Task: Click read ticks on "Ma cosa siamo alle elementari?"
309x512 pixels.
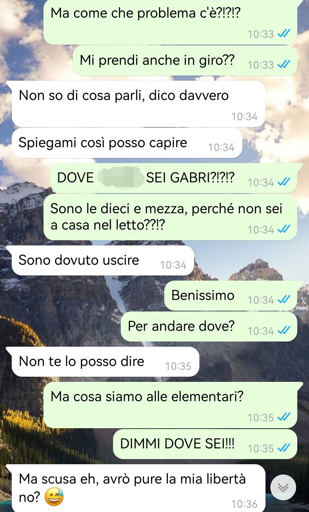Action: point(284,417)
